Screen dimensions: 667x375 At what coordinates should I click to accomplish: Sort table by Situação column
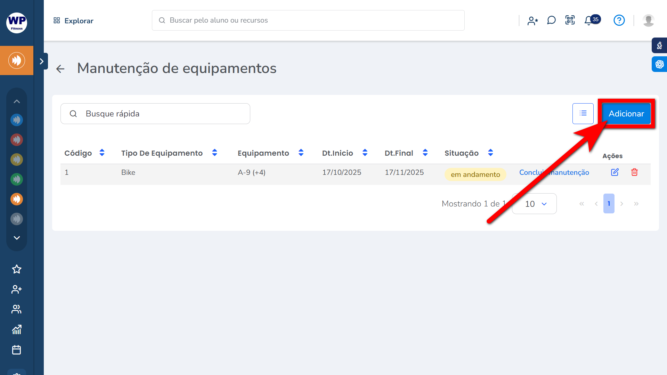tap(490, 153)
